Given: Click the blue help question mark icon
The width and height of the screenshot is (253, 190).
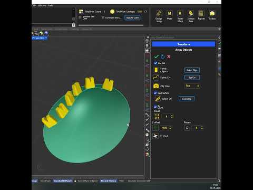Looking at the screenshot, I should [46, 33].
